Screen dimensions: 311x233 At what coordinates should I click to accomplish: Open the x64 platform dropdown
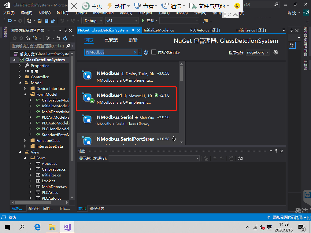(121, 21)
